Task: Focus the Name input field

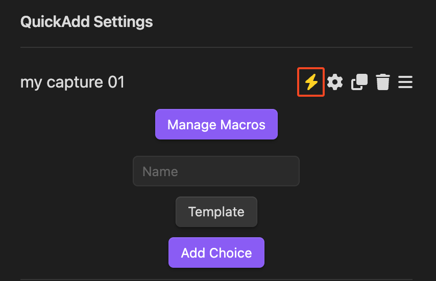Action: point(216,171)
